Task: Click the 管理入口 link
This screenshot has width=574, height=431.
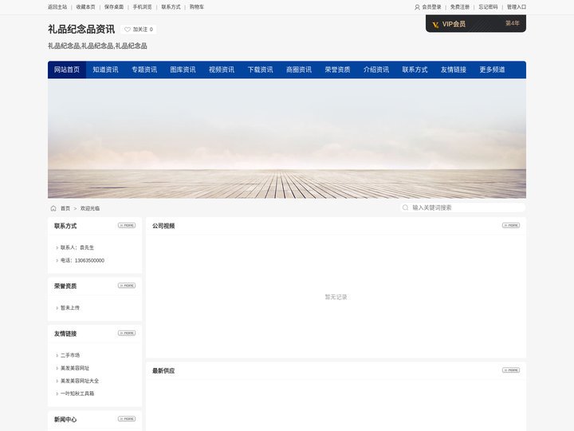Action: (517, 7)
